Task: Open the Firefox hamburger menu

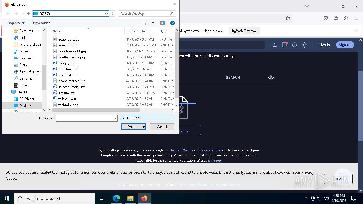Action: pos(356,18)
